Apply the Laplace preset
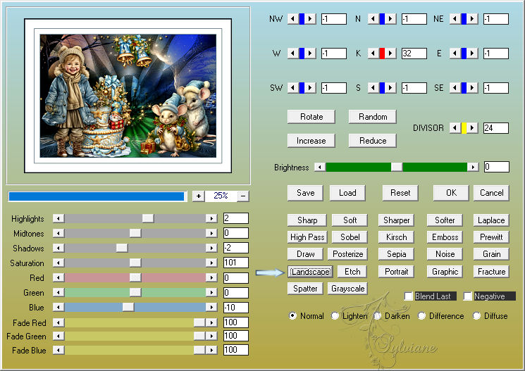Screen dimensions: 525x371 pyautogui.click(x=491, y=220)
